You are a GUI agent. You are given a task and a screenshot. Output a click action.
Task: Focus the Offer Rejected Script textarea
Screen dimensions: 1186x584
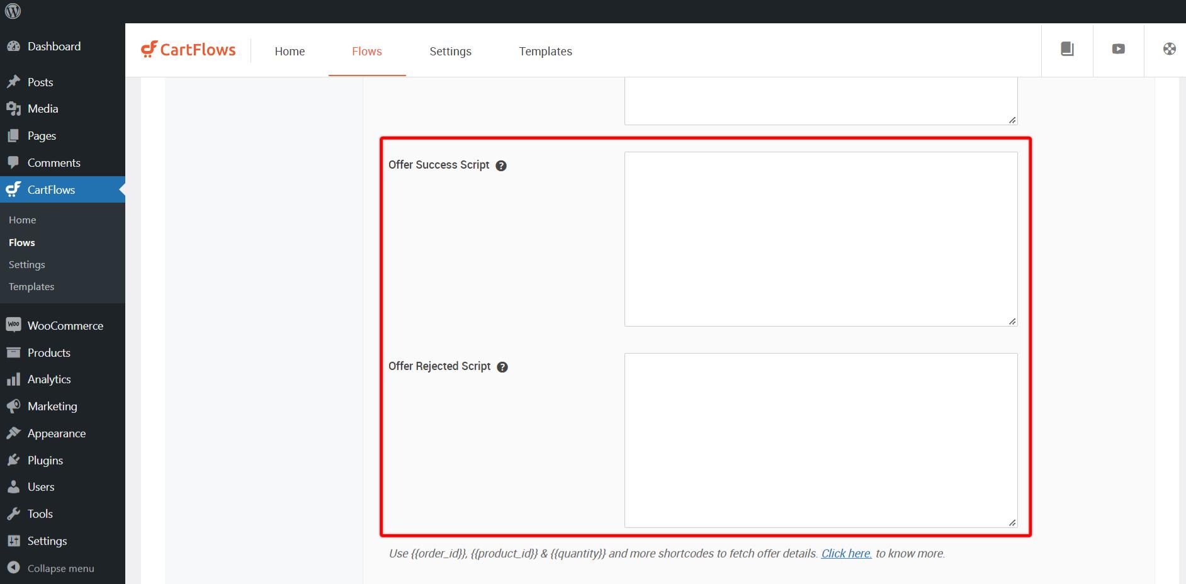(x=821, y=441)
